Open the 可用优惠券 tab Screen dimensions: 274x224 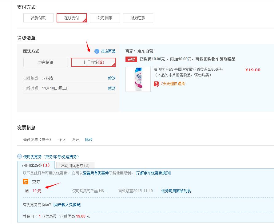(36, 165)
